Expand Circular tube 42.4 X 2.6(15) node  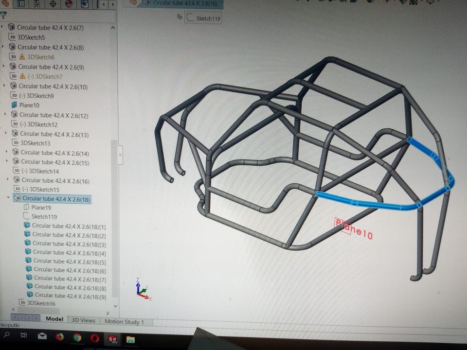(x=7, y=161)
